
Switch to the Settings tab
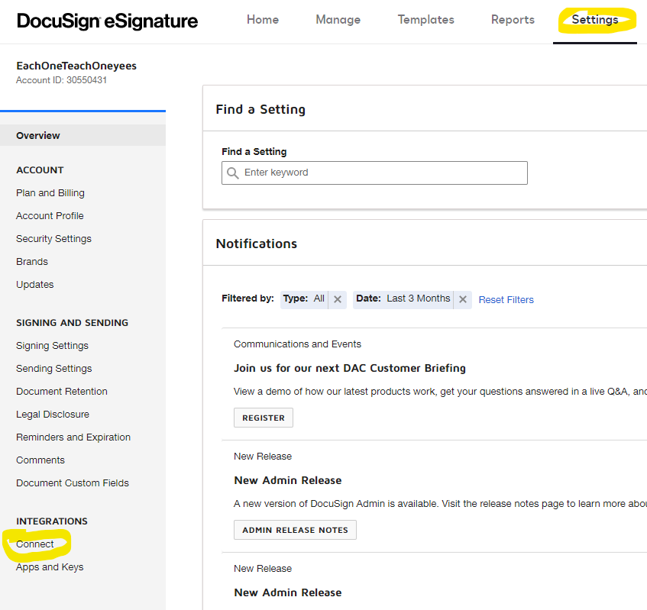(595, 20)
